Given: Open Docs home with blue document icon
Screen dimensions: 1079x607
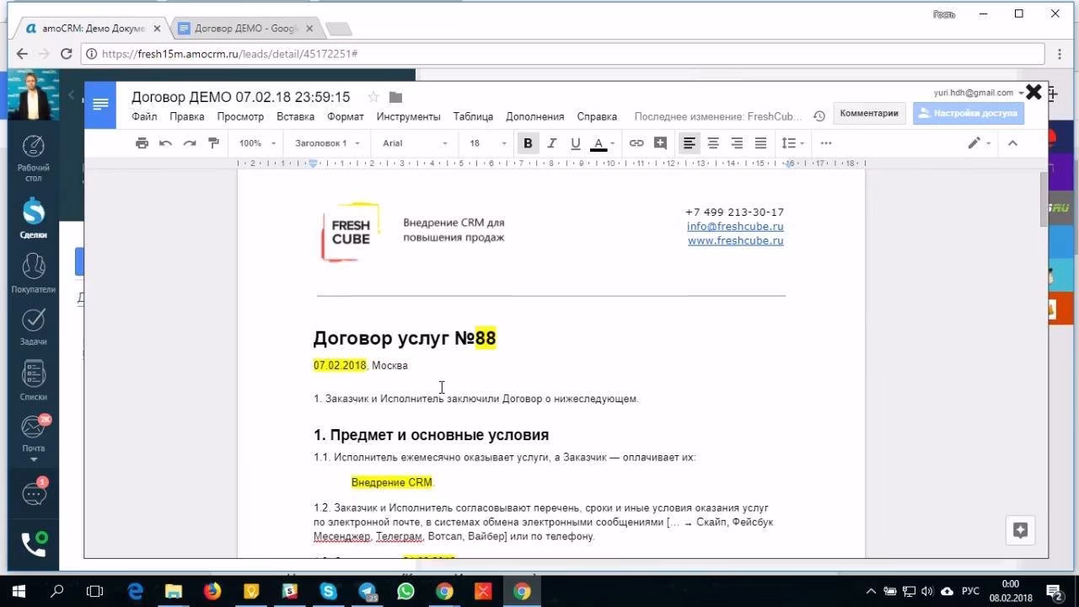Looking at the screenshot, I should click(x=100, y=105).
